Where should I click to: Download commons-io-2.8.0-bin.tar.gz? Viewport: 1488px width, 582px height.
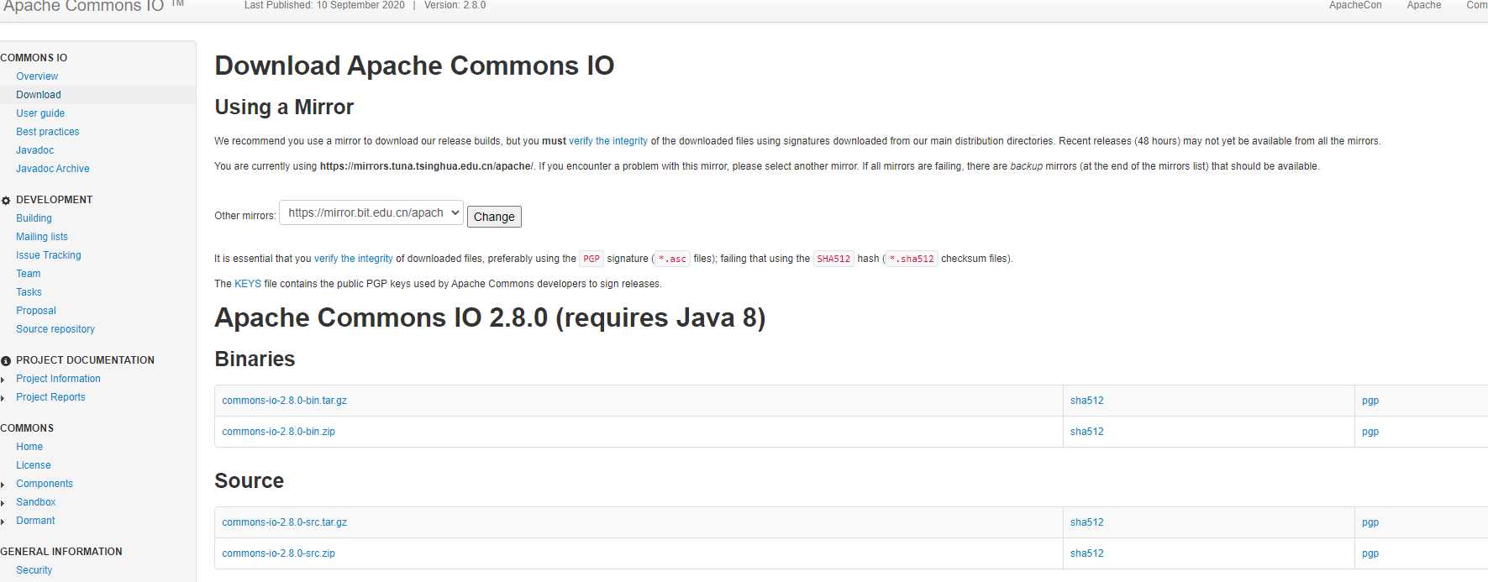(x=284, y=401)
